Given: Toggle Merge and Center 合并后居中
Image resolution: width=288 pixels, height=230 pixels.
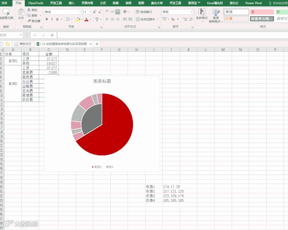Looking at the screenshot, I should (146, 19).
